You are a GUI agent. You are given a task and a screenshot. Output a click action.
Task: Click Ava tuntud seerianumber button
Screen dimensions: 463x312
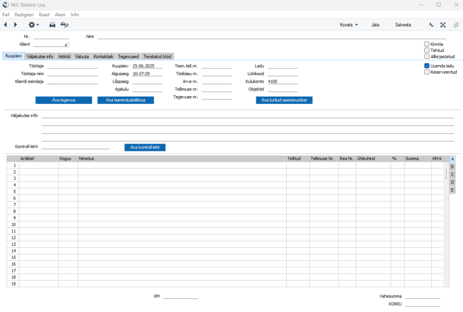tap(284, 100)
